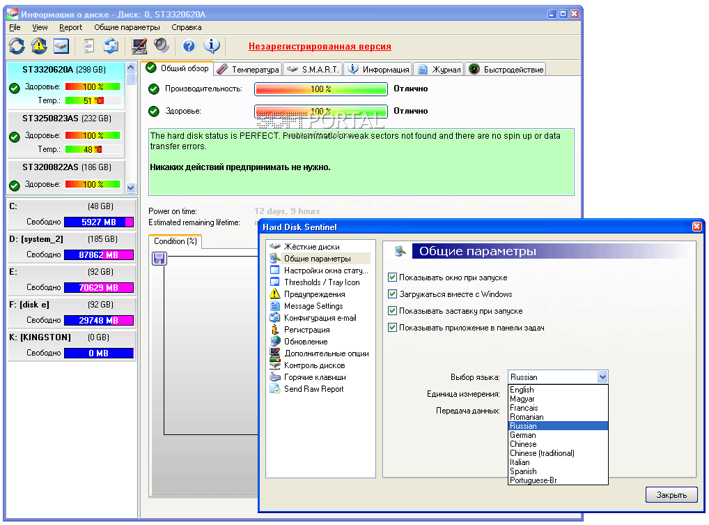Image resolution: width=709 pixels, height=525 pixels.
Task: Click the monitor configuration toolbar icon
Action: coord(139,46)
